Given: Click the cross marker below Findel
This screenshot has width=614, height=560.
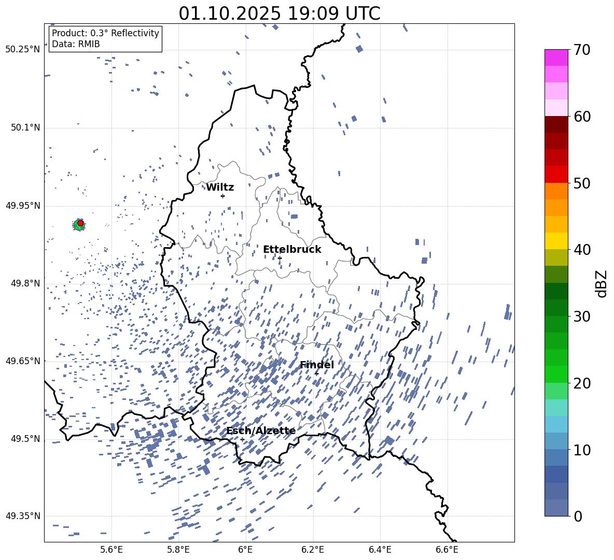Looking at the screenshot, I should (316, 374).
